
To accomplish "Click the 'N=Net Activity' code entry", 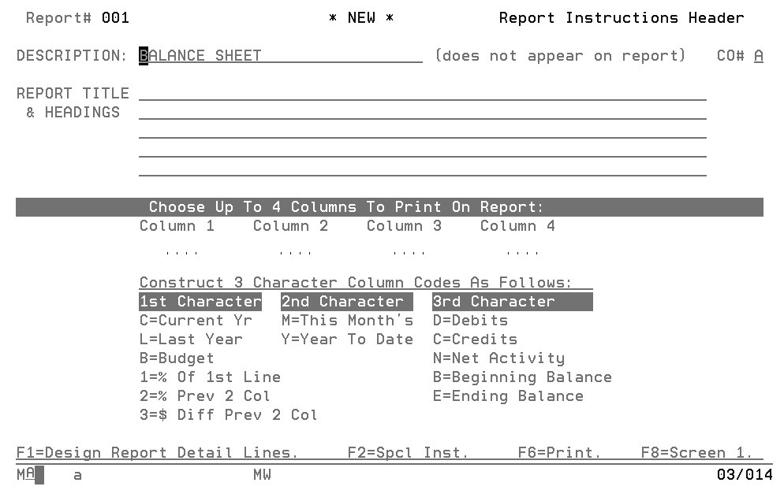I will point(498,358).
